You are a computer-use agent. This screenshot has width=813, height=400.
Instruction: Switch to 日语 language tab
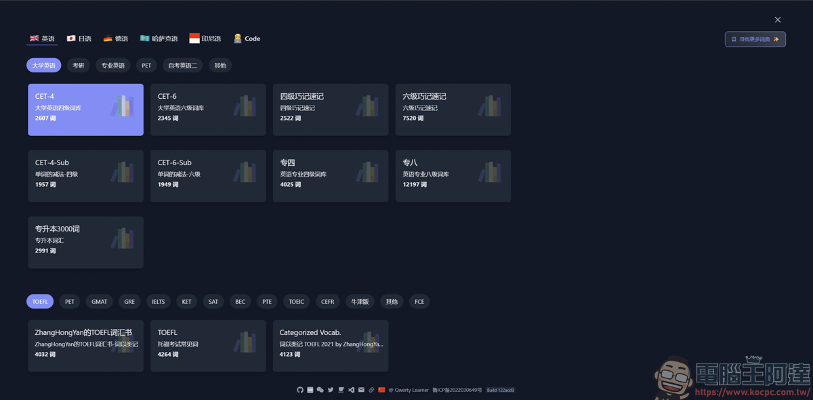[x=79, y=39]
